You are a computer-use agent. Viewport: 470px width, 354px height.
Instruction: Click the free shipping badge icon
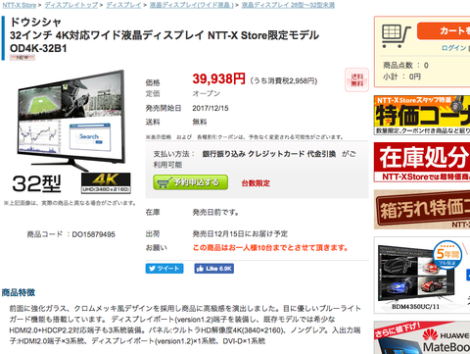click(x=356, y=79)
